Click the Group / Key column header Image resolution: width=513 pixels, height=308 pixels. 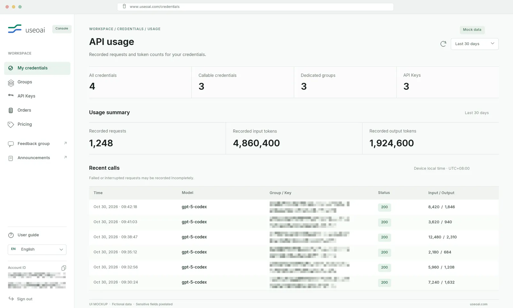click(x=280, y=193)
